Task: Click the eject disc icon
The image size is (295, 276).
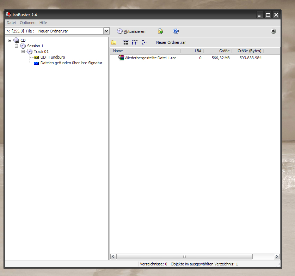Action: click(x=274, y=31)
